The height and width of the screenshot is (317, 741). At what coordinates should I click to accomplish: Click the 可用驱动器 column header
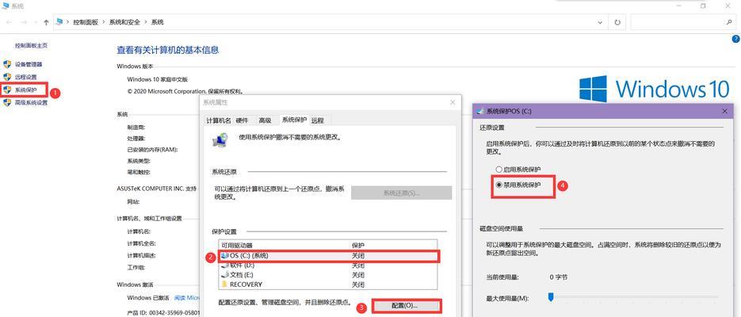pos(237,246)
